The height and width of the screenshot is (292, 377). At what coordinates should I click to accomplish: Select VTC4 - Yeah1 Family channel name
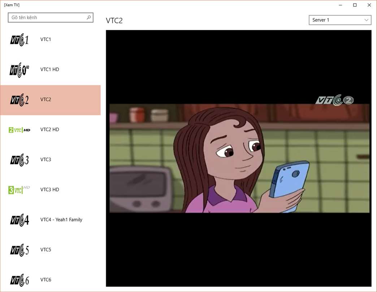pos(61,220)
